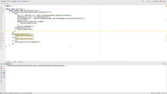Click the up arrow in Run console
The height and width of the screenshot is (94, 167).
pyautogui.click(x=4, y=66)
